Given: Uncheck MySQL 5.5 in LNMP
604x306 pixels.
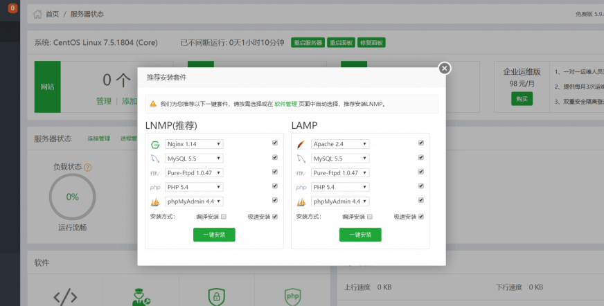Looking at the screenshot, I should pyautogui.click(x=275, y=157).
